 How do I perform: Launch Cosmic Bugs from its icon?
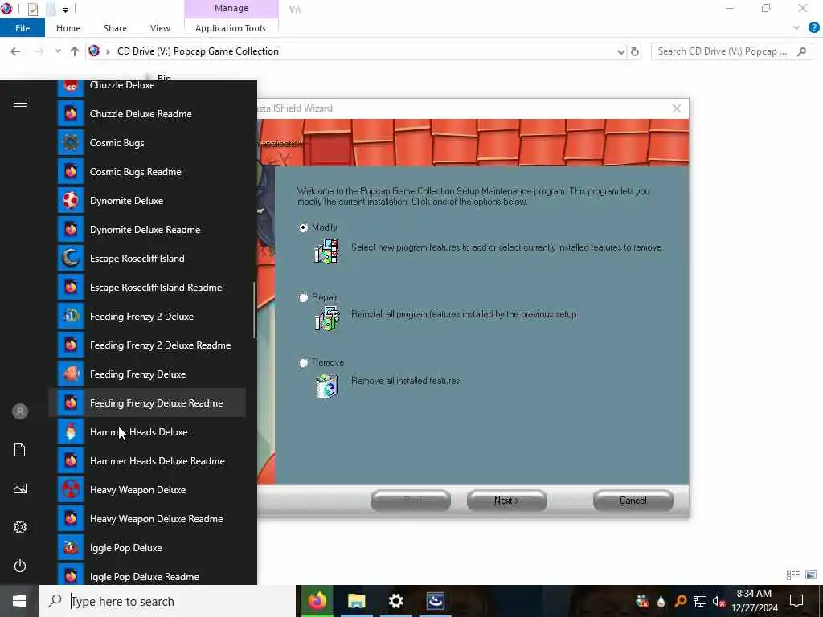click(x=71, y=143)
